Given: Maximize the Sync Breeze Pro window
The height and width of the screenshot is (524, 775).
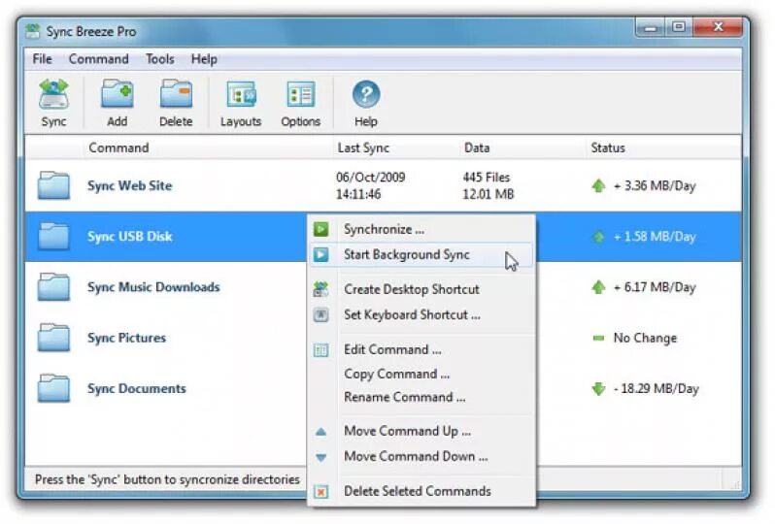Looking at the screenshot, I should tap(679, 28).
